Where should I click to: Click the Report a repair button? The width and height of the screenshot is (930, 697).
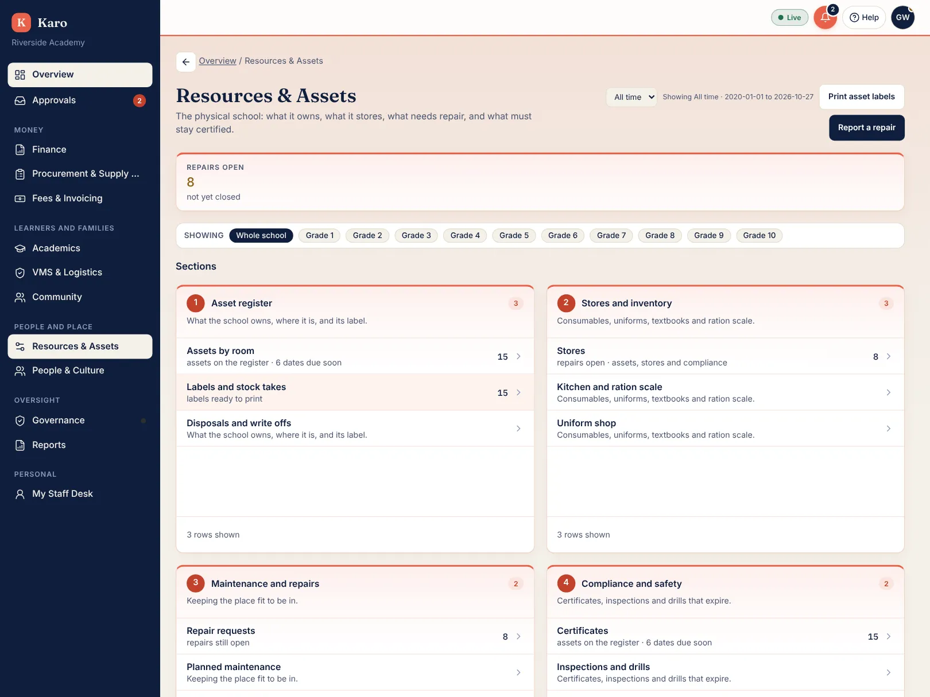[866, 127]
